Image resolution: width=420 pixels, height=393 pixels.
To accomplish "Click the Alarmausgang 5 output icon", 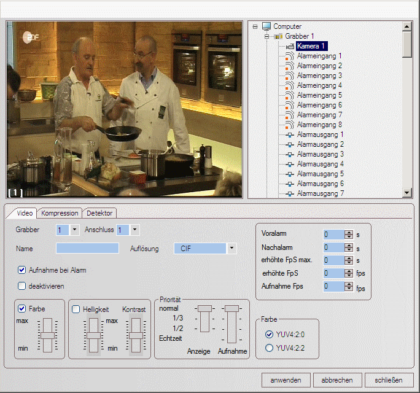I will [290, 174].
